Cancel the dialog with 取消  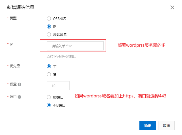point(166,126)
